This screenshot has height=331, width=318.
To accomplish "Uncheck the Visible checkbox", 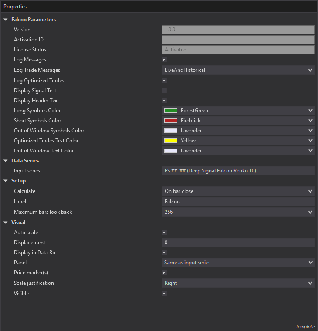I will (164, 294).
